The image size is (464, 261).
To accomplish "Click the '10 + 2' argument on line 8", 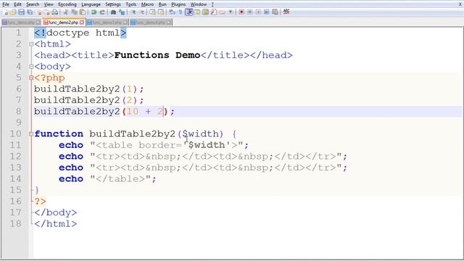I will (145, 112).
